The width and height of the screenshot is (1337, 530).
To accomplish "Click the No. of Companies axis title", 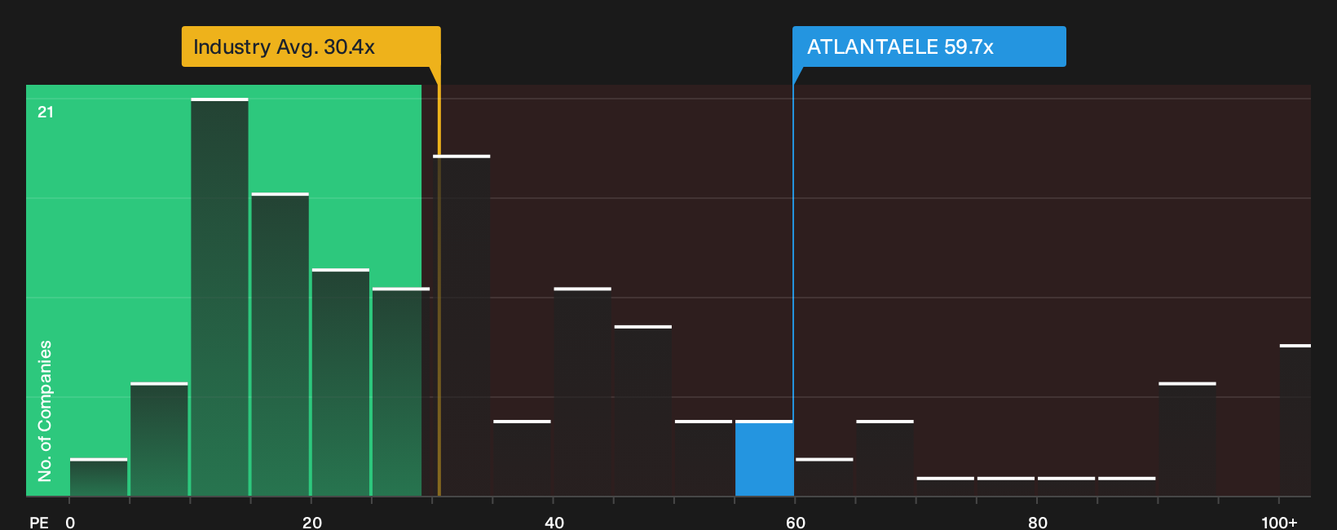I will [x=45, y=411].
